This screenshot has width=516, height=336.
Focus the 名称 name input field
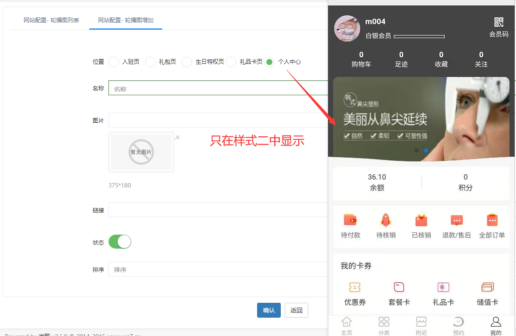click(x=218, y=88)
